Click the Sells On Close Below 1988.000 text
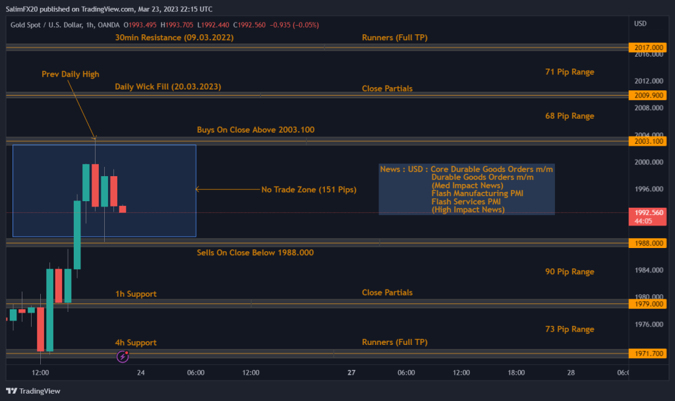 pyautogui.click(x=255, y=253)
